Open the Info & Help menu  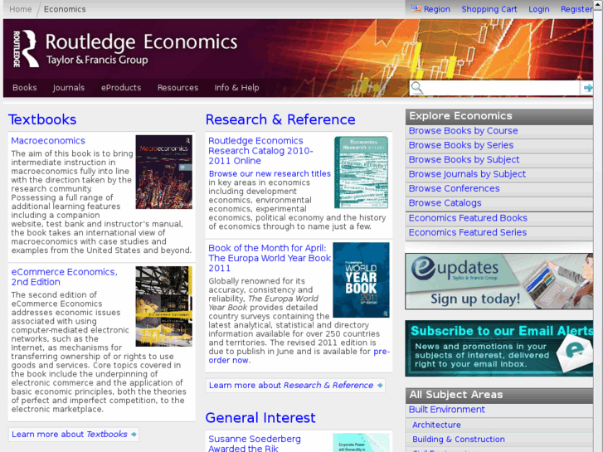[x=236, y=88]
